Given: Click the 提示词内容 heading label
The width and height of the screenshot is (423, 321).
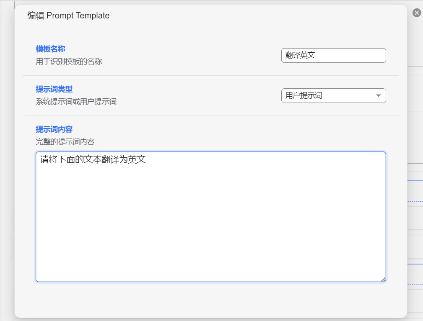Looking at the screenshot, I should coord(54,129).
